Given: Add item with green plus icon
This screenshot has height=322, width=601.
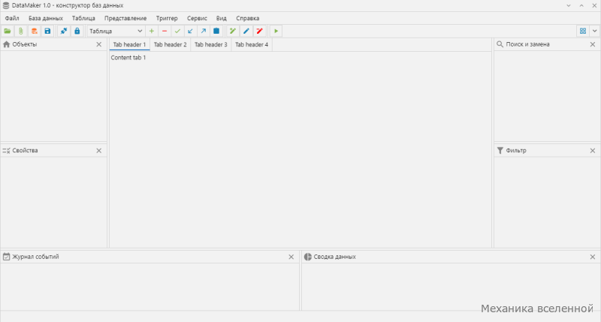Looking at the screenshot, I should (152, 31).
